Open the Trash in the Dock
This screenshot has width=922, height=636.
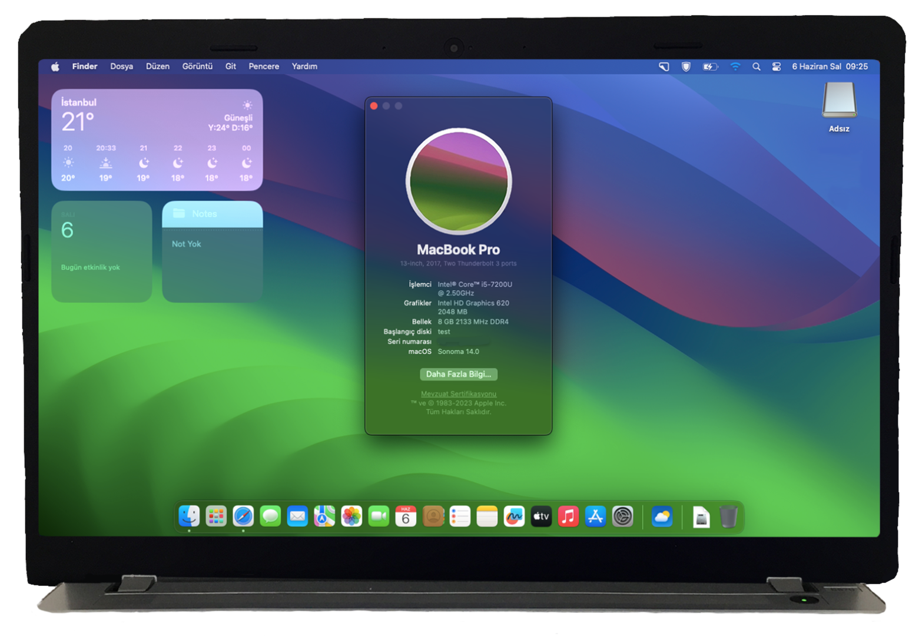[728, 516]
